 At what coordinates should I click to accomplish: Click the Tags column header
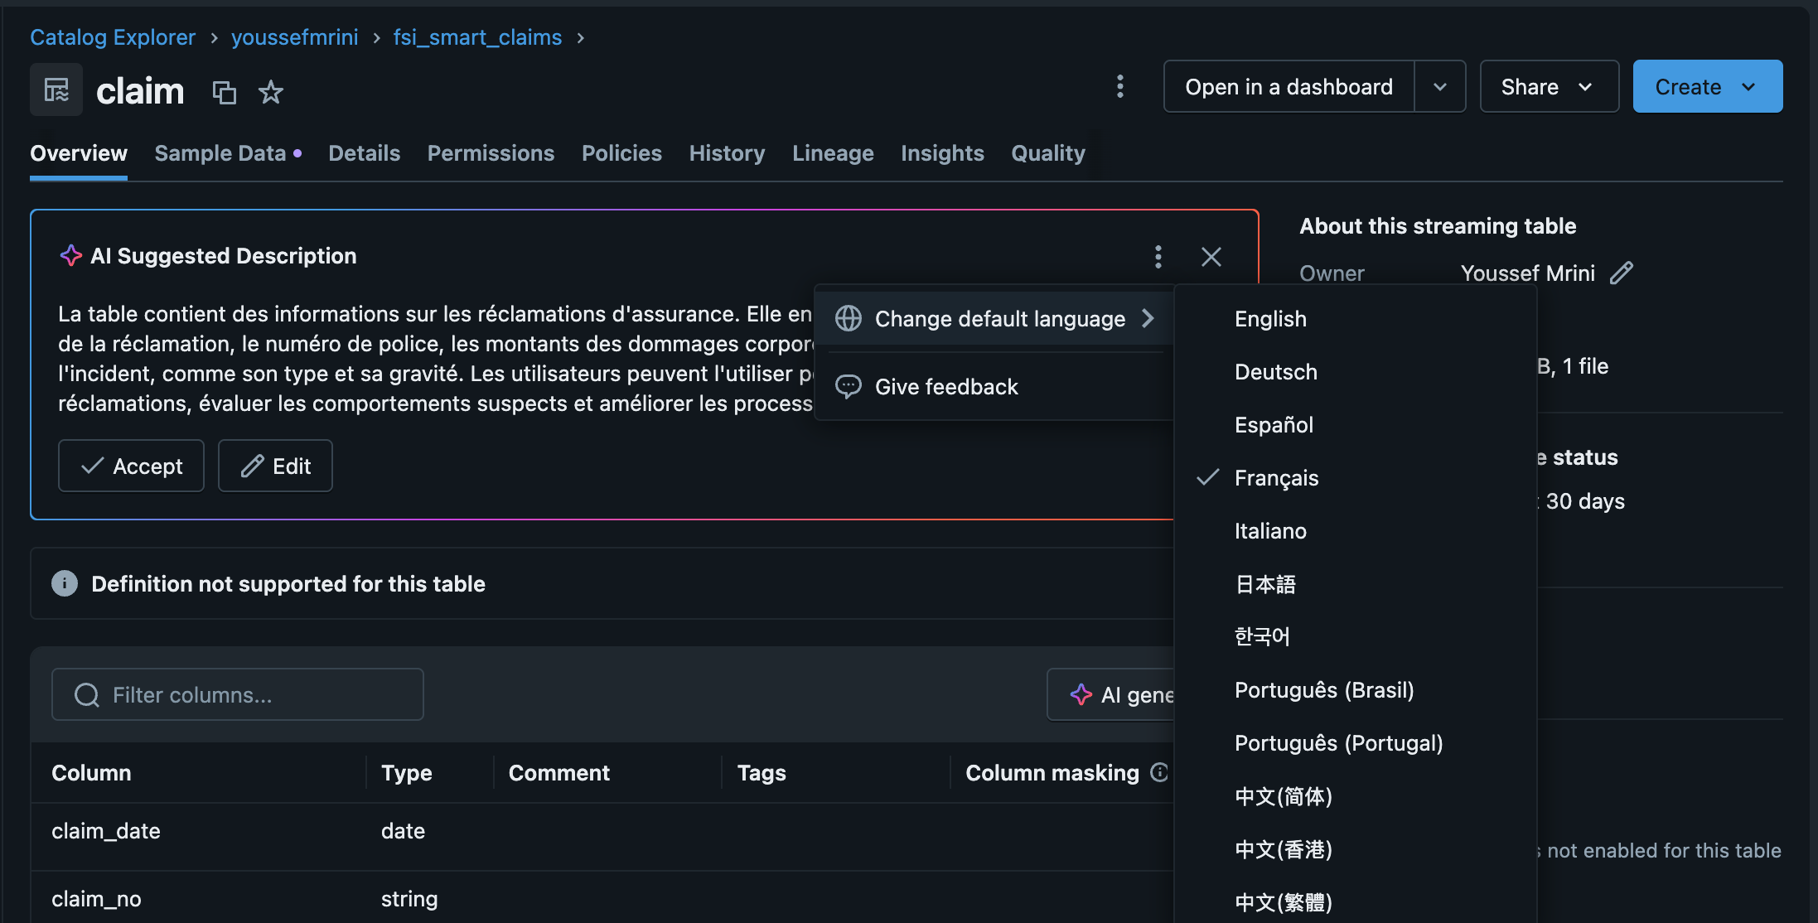point(762,773)
